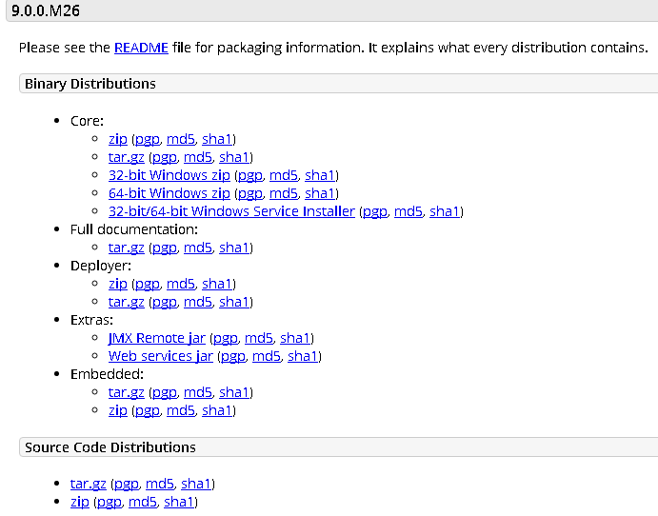Open md5 checksum for source code zip
658x516 pixels.
point(143,502)
